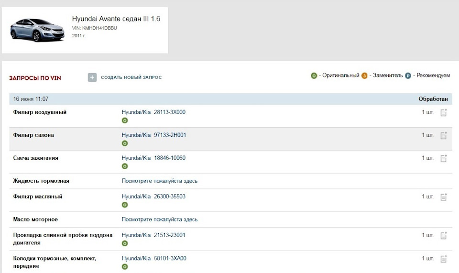Image resolution: width=459 pixels, height=273 pixels.
Task: Click '1 шт.' quantity in Фильтр масляный row
Action: (x=427, y=197)
